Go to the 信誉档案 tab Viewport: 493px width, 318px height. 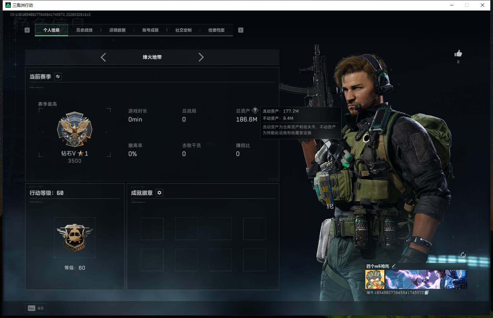click(216, 30)
